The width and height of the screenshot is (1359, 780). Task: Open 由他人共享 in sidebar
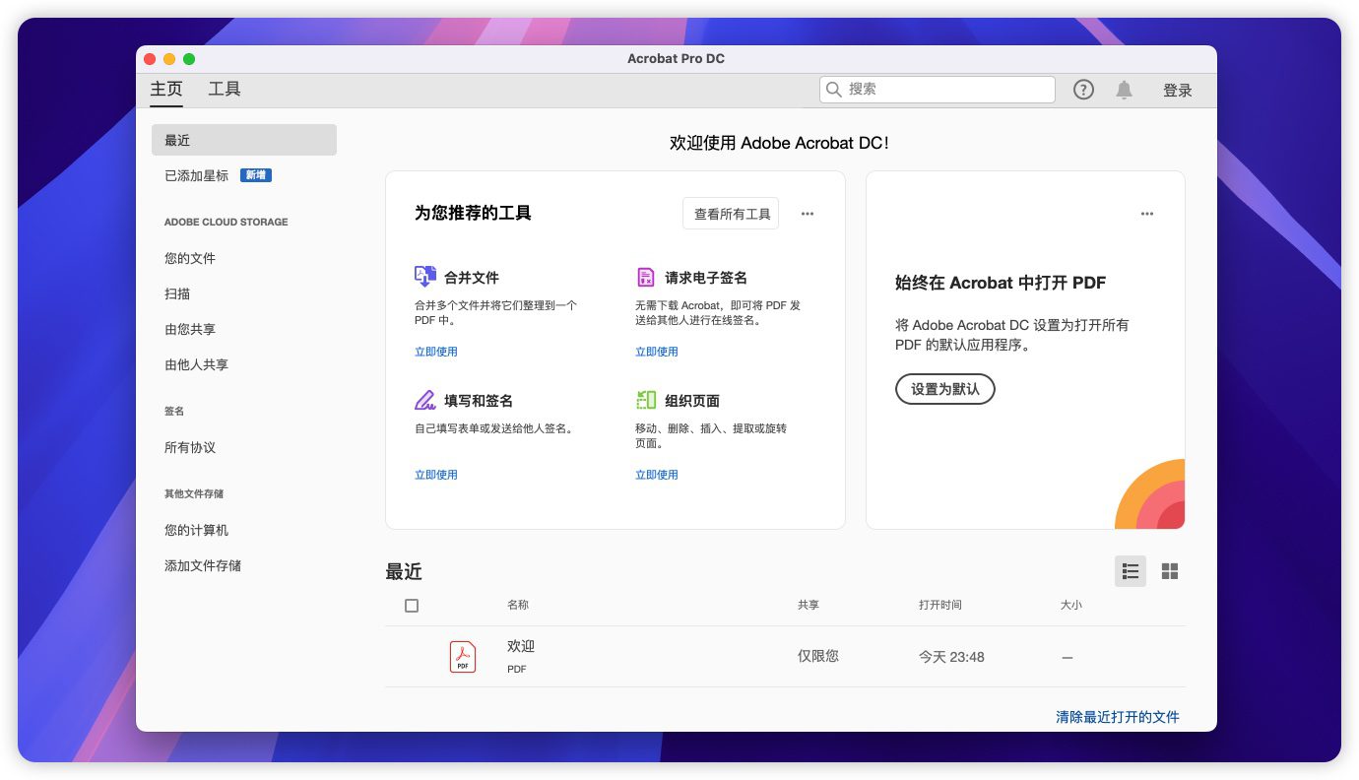click(197, 364)
